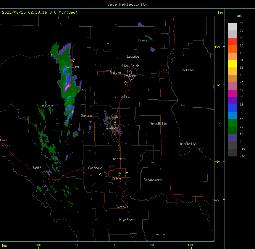
Task: Click the km unit label above the vertical axis
Action: pyautogui.click(x=220, y=12)
